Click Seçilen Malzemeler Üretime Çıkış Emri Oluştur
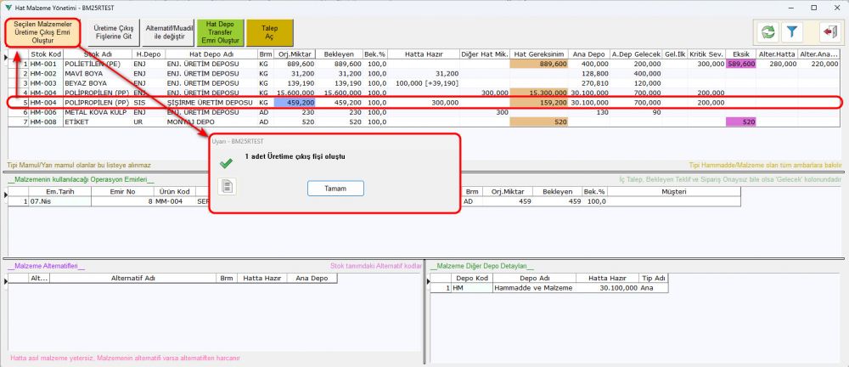This screenshot has height=367, width=849. (x=42, y=32)
